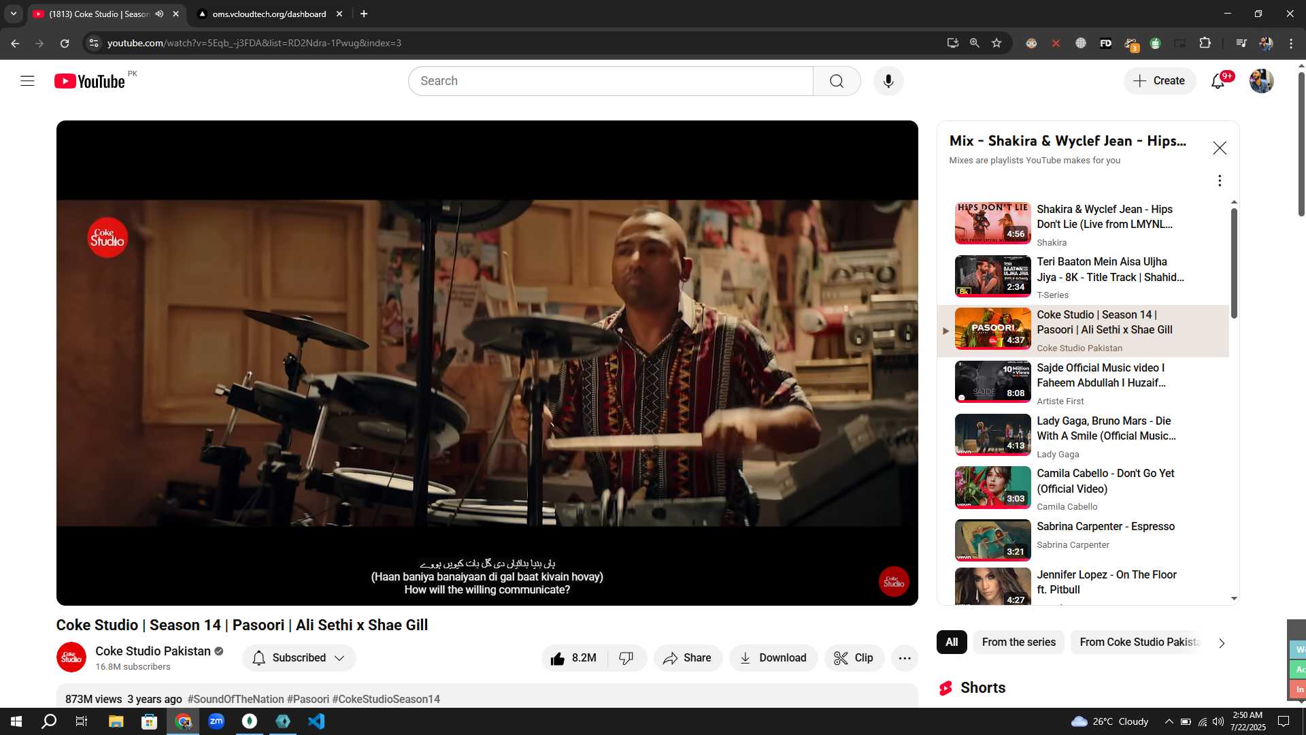Like the video with 8.2M likes

574,658
